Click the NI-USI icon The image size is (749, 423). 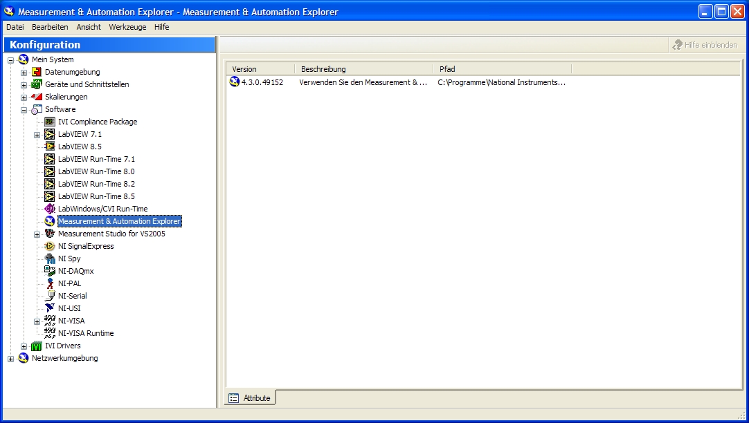50,308
